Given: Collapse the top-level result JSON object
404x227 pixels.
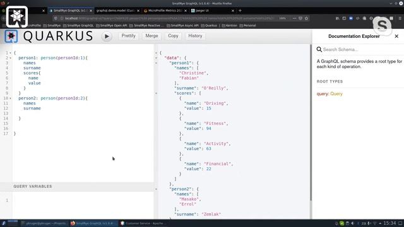Looking at the screenshot, I should click(156, 53).
